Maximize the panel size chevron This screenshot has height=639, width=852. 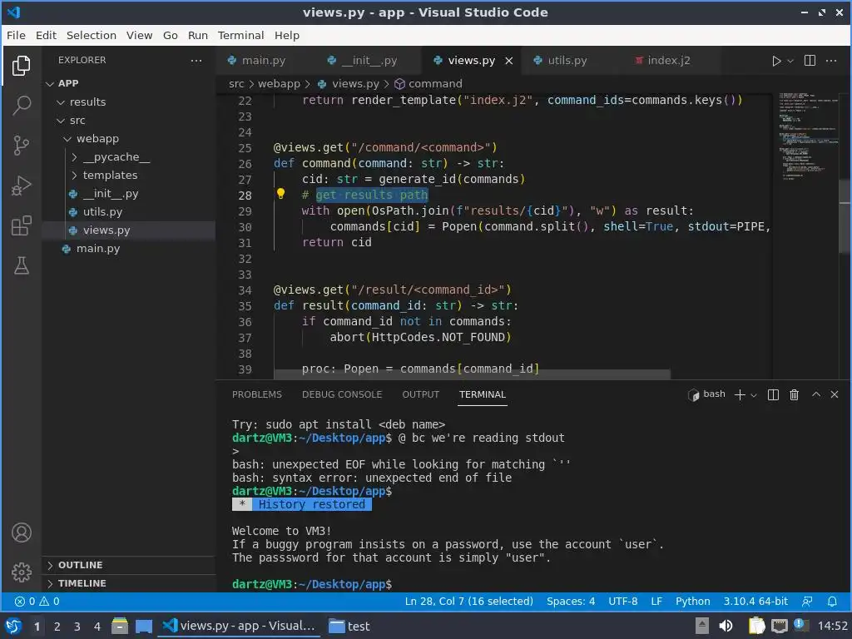click(816, 394)
